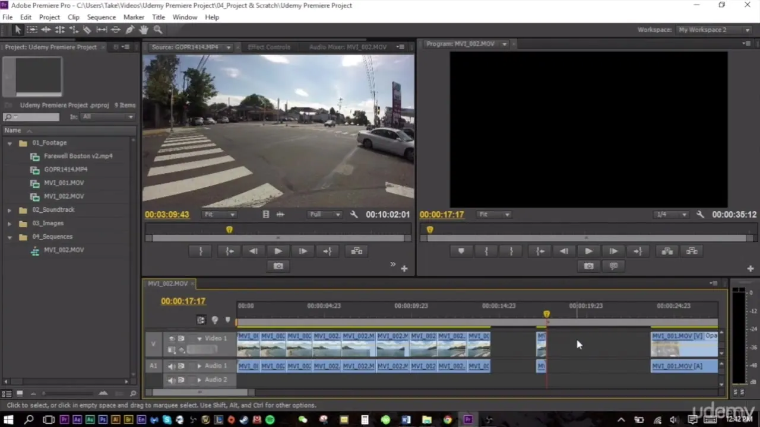Open Source monitor button editor plus icon
Image resolution: width=760 pixels, height=427 pixels.
[x=404, y=269]
